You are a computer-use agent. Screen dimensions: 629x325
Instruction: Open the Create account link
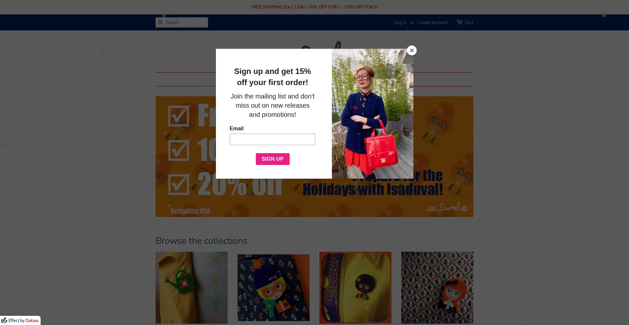pyautogui.click(x=432, y=22)
